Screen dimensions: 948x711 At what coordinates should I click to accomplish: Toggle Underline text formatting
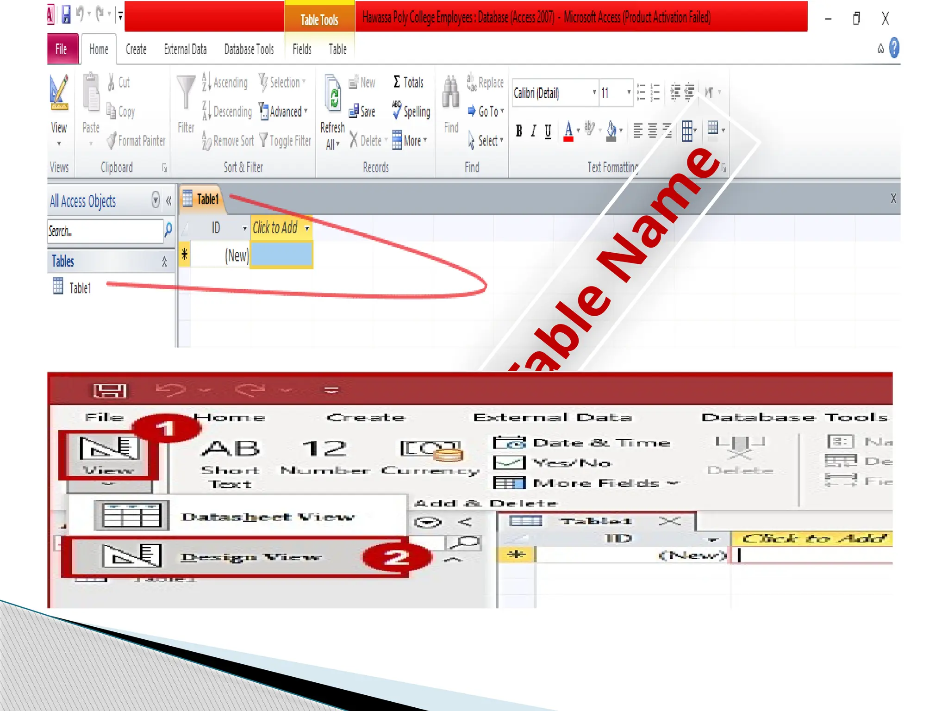point(548,131)
